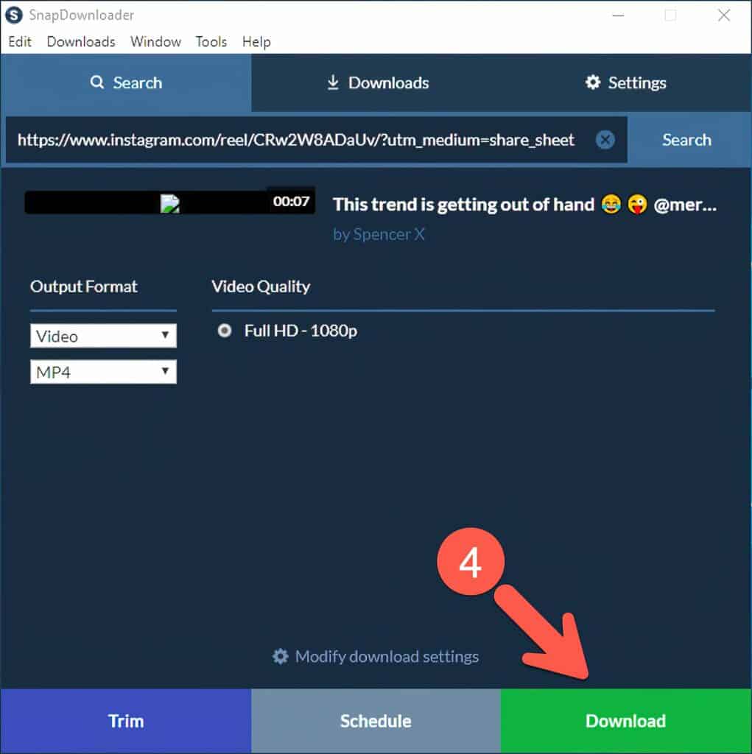
Task: Click the Search button next to URL
Action: point(686,140)
